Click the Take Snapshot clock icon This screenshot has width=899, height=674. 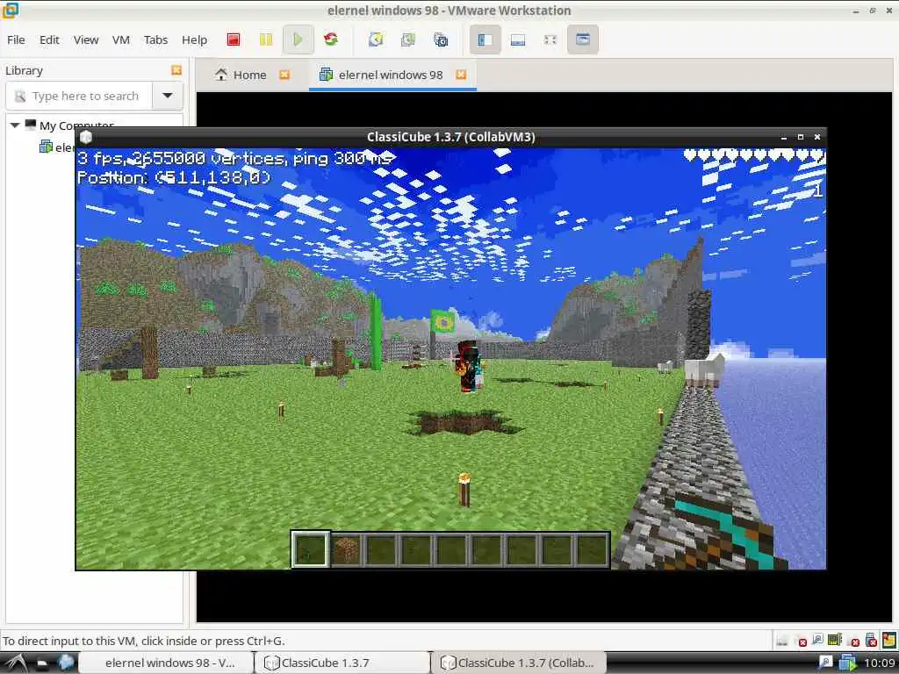376,39
